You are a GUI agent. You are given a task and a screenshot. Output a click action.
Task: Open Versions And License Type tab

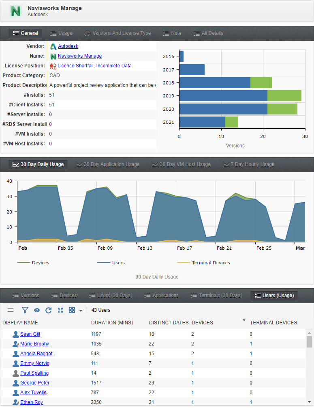pyautogui.click(x=117, y=33)
